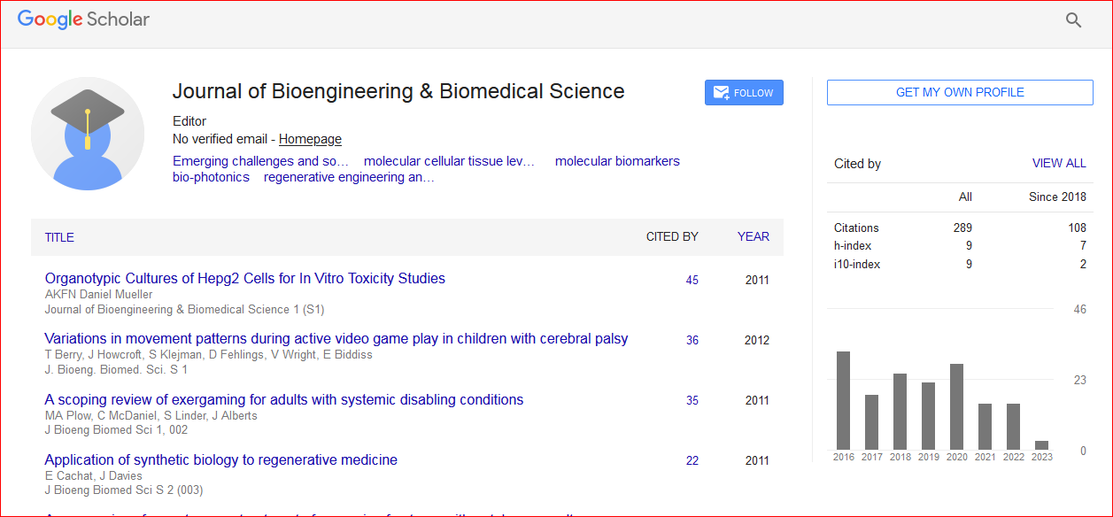Click the 36 citations count
Viewport: 1113px width, 517px height.
tap(692, 341)
